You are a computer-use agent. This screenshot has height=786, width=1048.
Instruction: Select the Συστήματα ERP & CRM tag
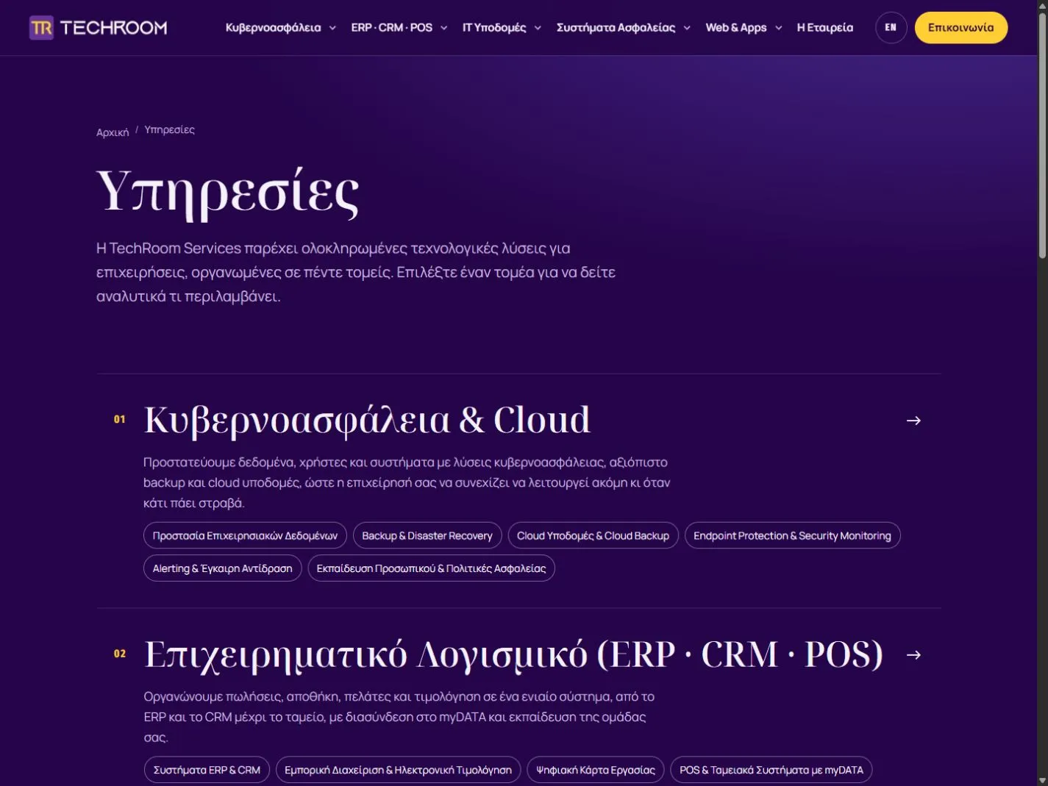pos(207,770)
